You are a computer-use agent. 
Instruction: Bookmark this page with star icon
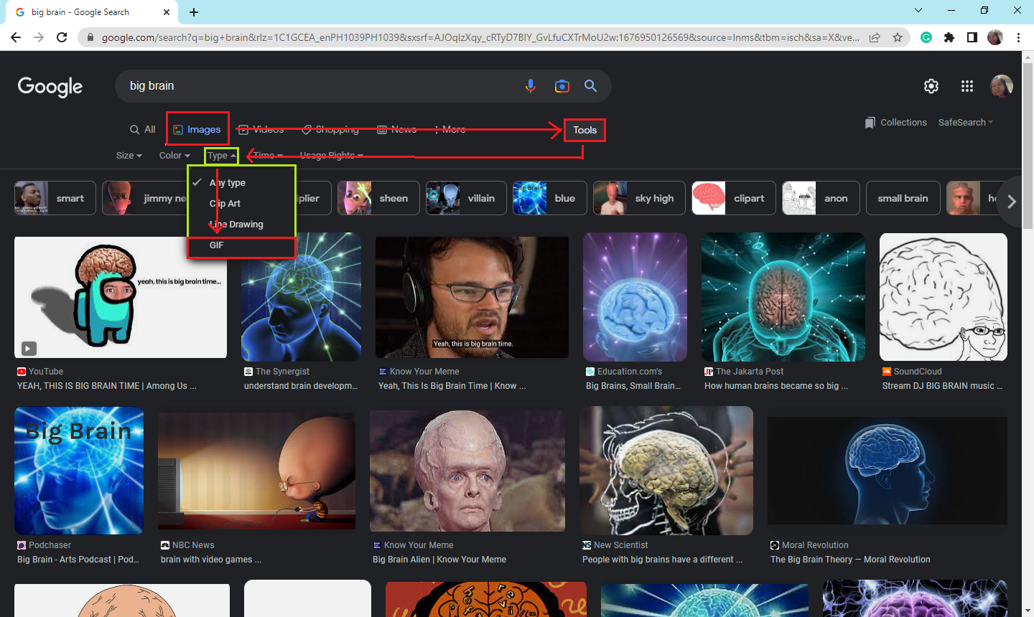897,37
